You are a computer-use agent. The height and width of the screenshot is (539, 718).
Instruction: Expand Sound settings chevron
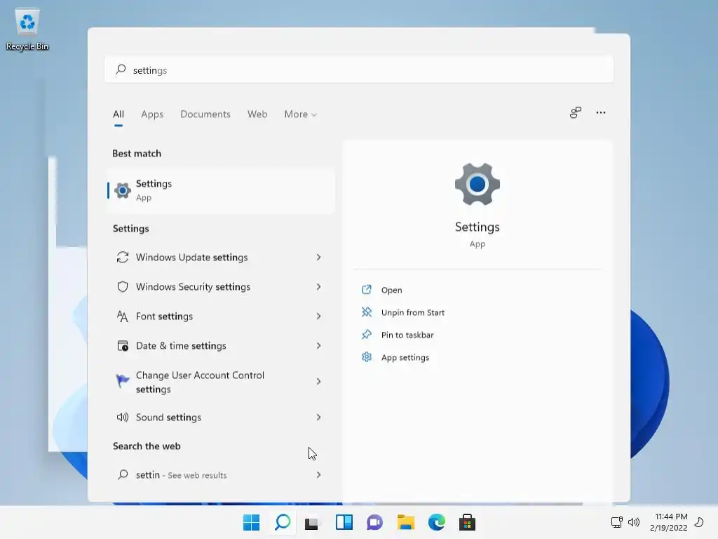[319, 417]
